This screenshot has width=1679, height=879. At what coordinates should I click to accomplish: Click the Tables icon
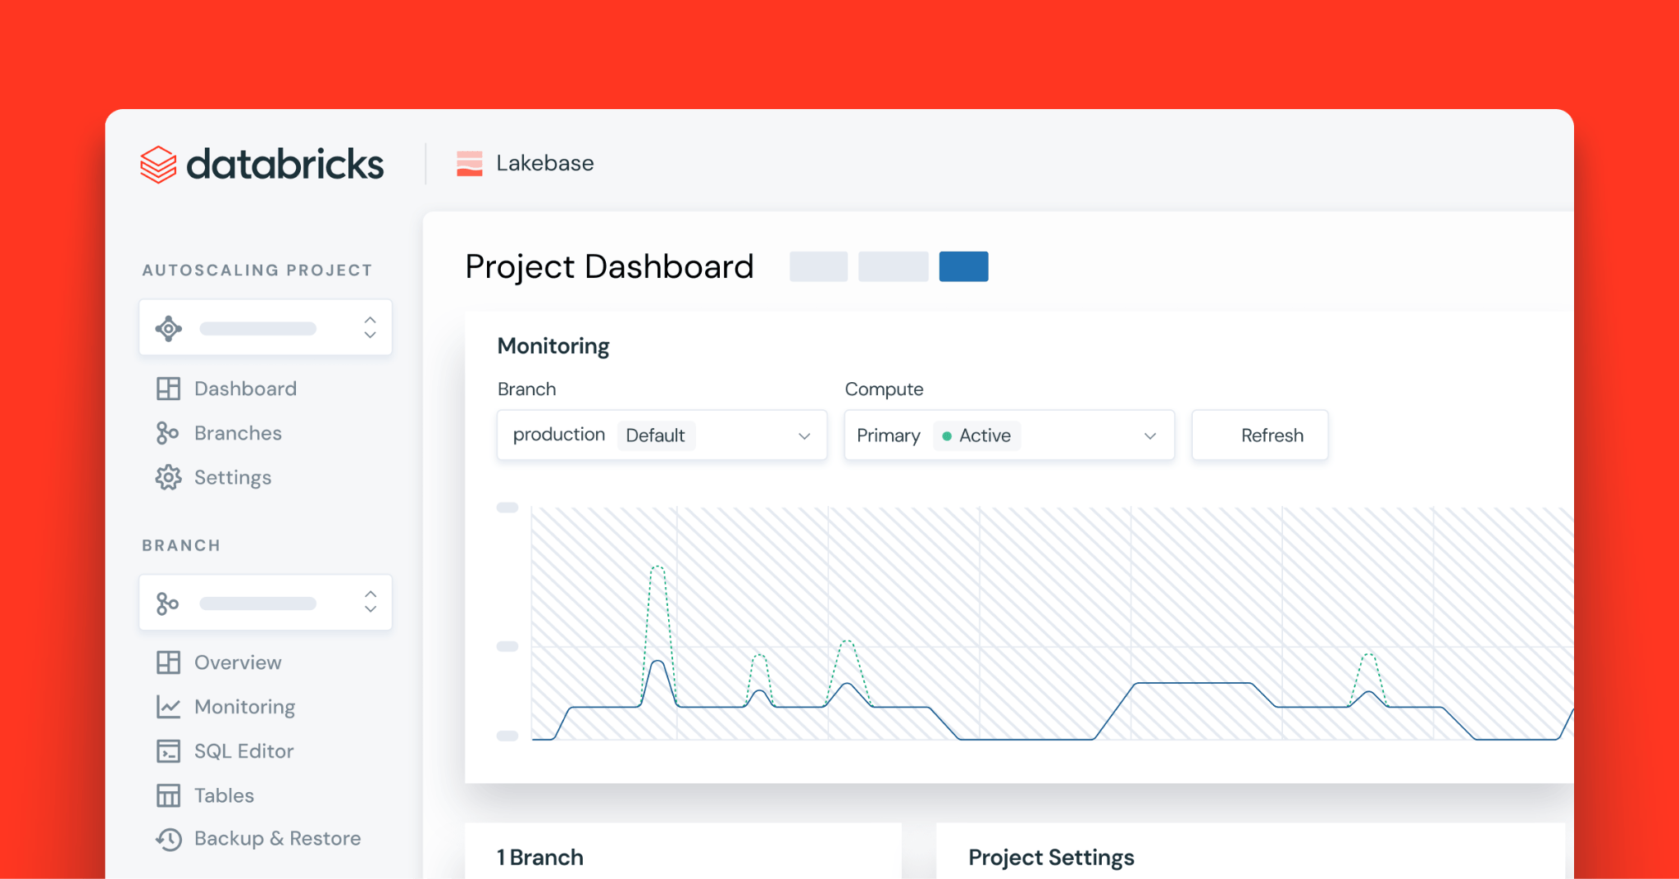168,795
